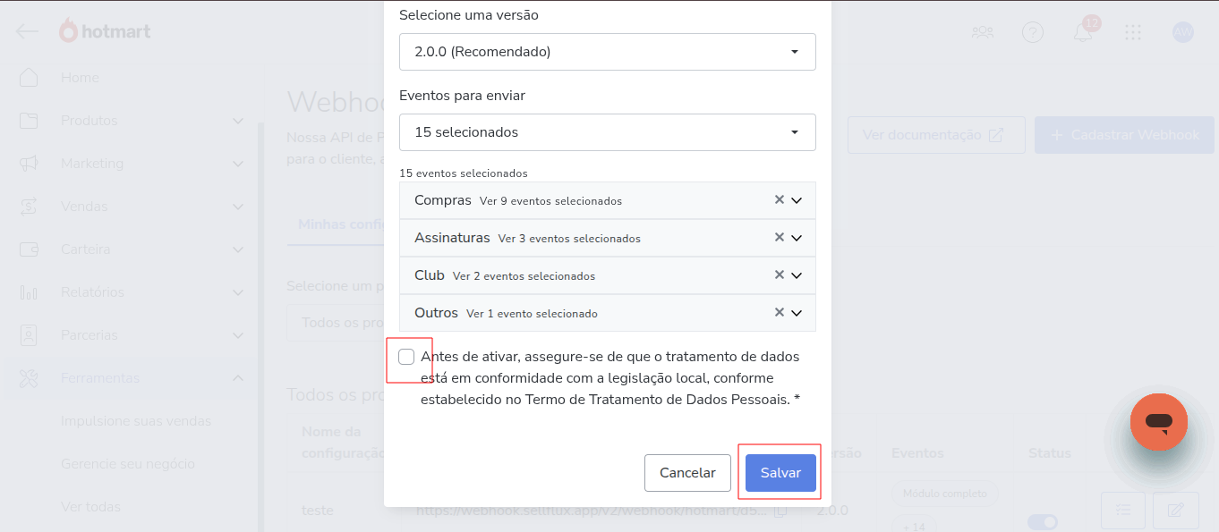Click the orange chat support bubble
Image resolution: width=1219 pixels, height=532 pixels.
pos(1158,421)
